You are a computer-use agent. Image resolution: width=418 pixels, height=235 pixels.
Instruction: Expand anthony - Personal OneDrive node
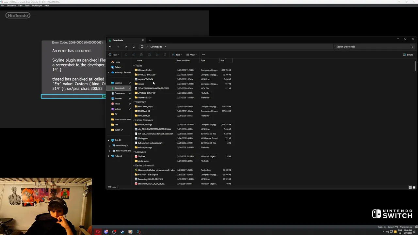tap(109, 72)
